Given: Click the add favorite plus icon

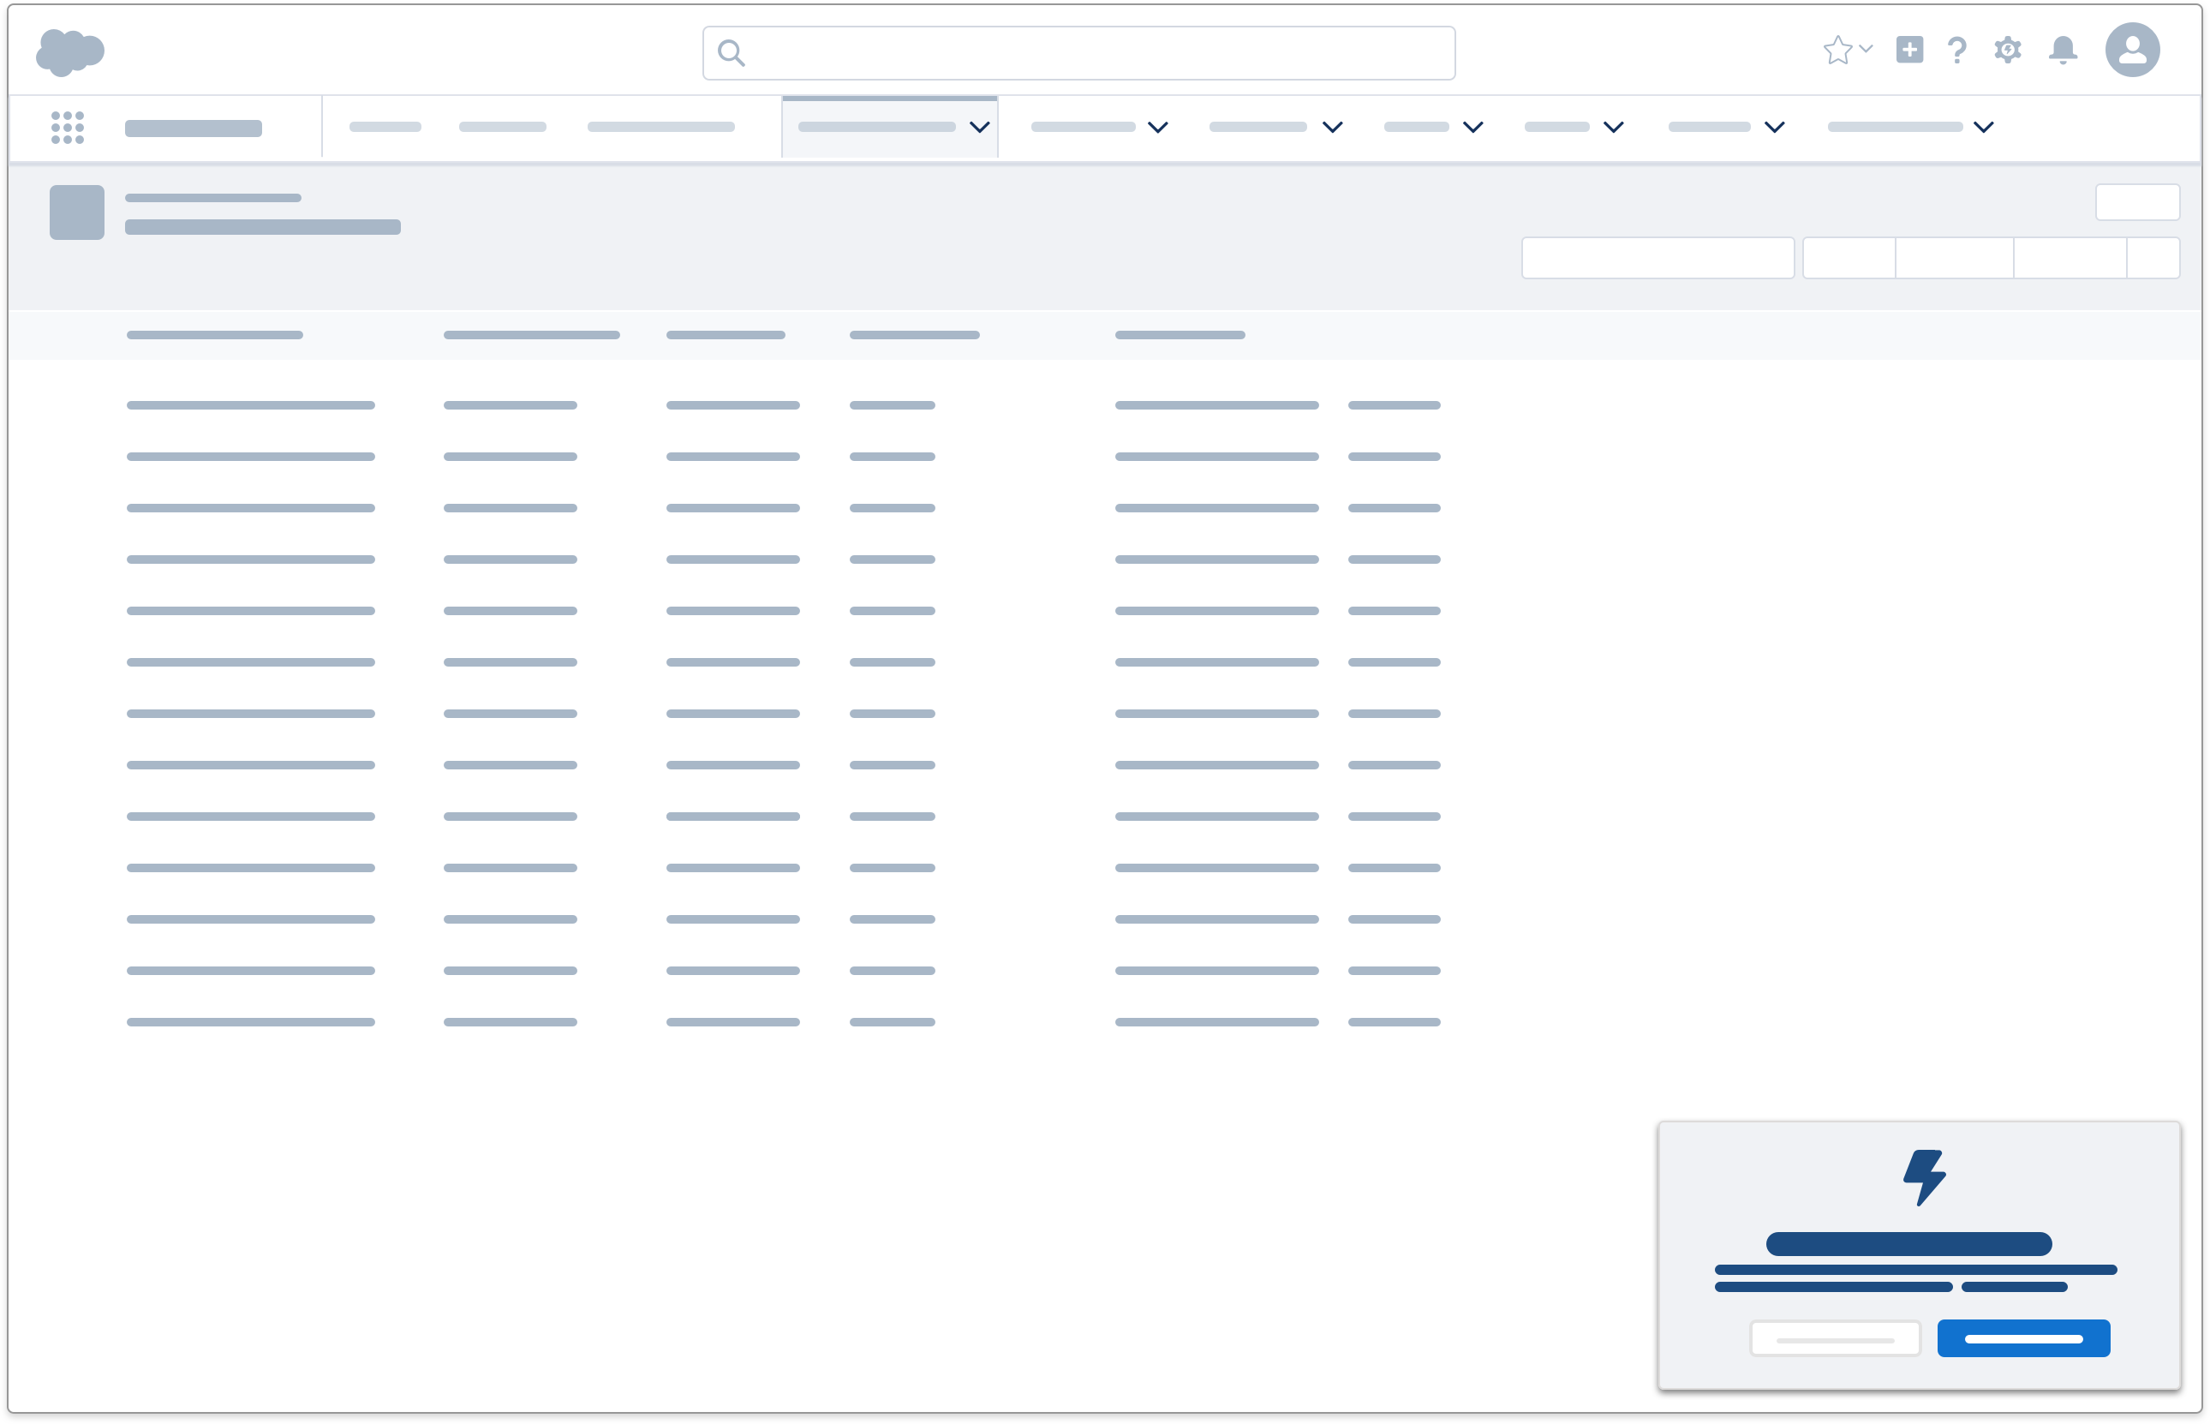Looking at the screenshot, I should click(x=1910, y=51).
